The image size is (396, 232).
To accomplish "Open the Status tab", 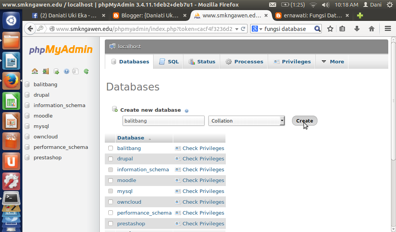I will point(202,61).
